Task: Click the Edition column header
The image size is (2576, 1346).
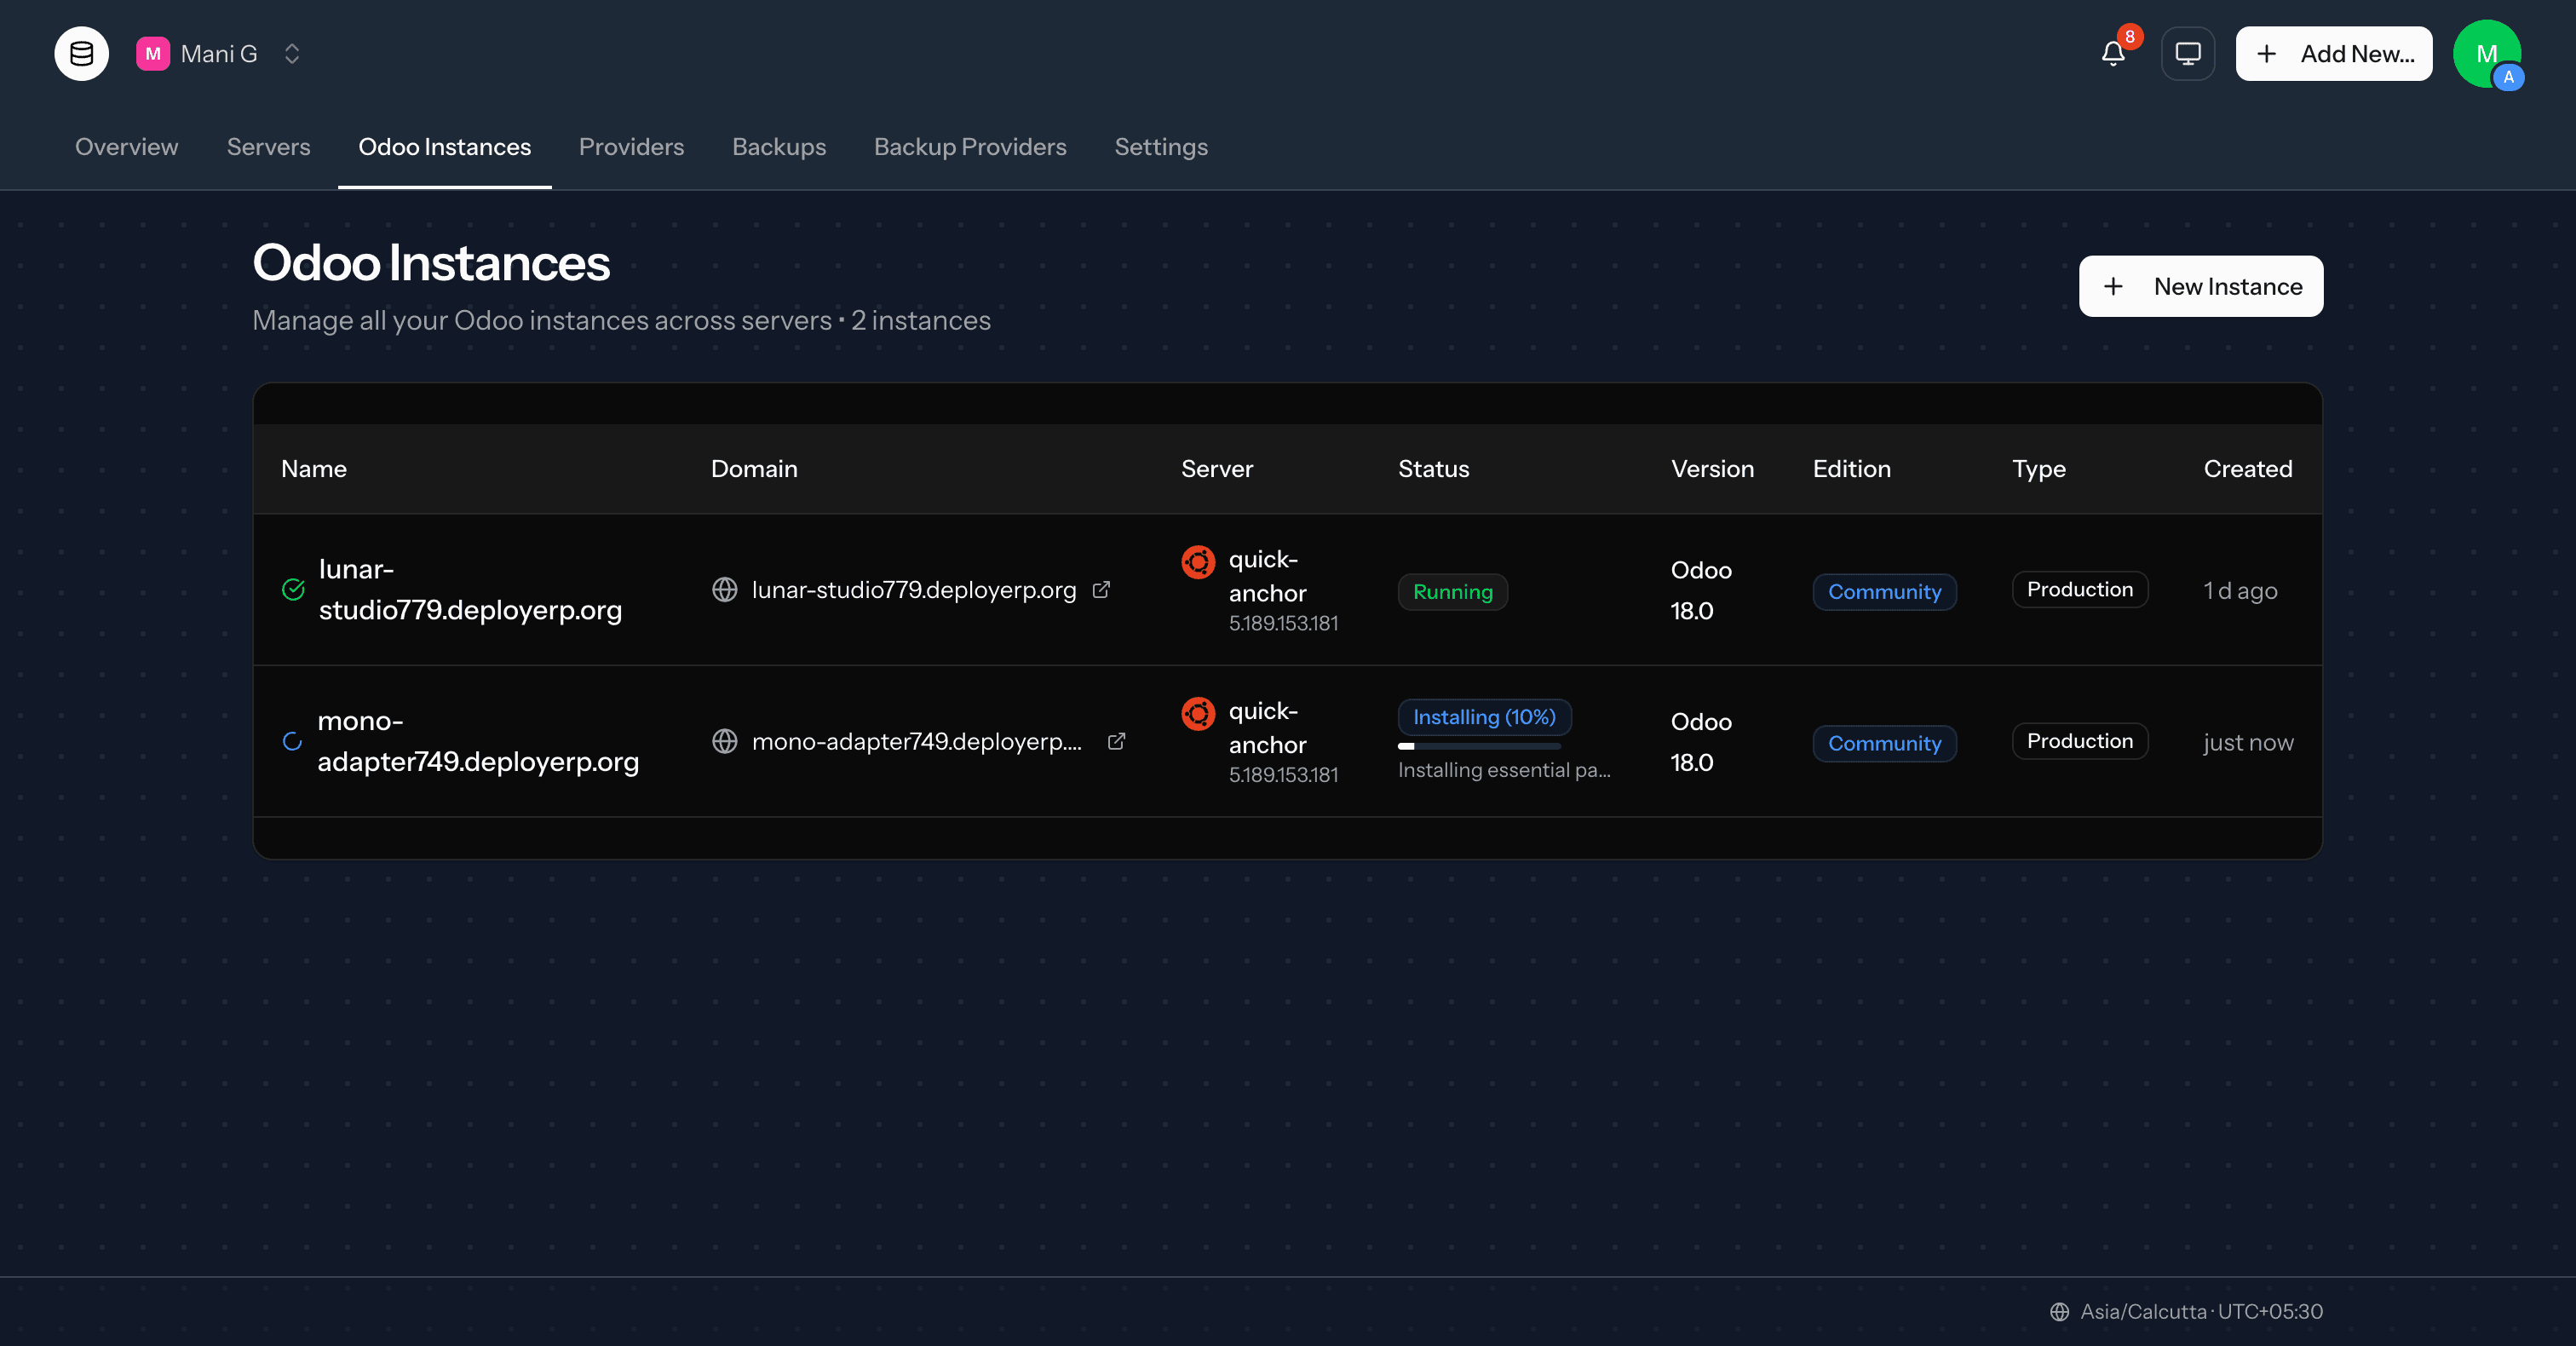Action: (x=1852, y=469)
